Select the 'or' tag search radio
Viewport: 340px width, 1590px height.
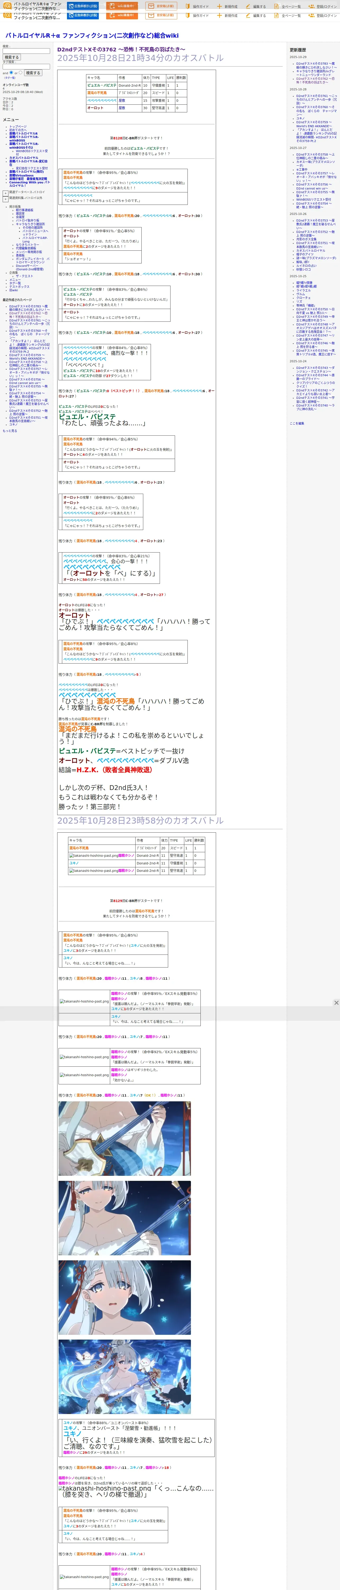pyautogui.click(x=20, y=72)
